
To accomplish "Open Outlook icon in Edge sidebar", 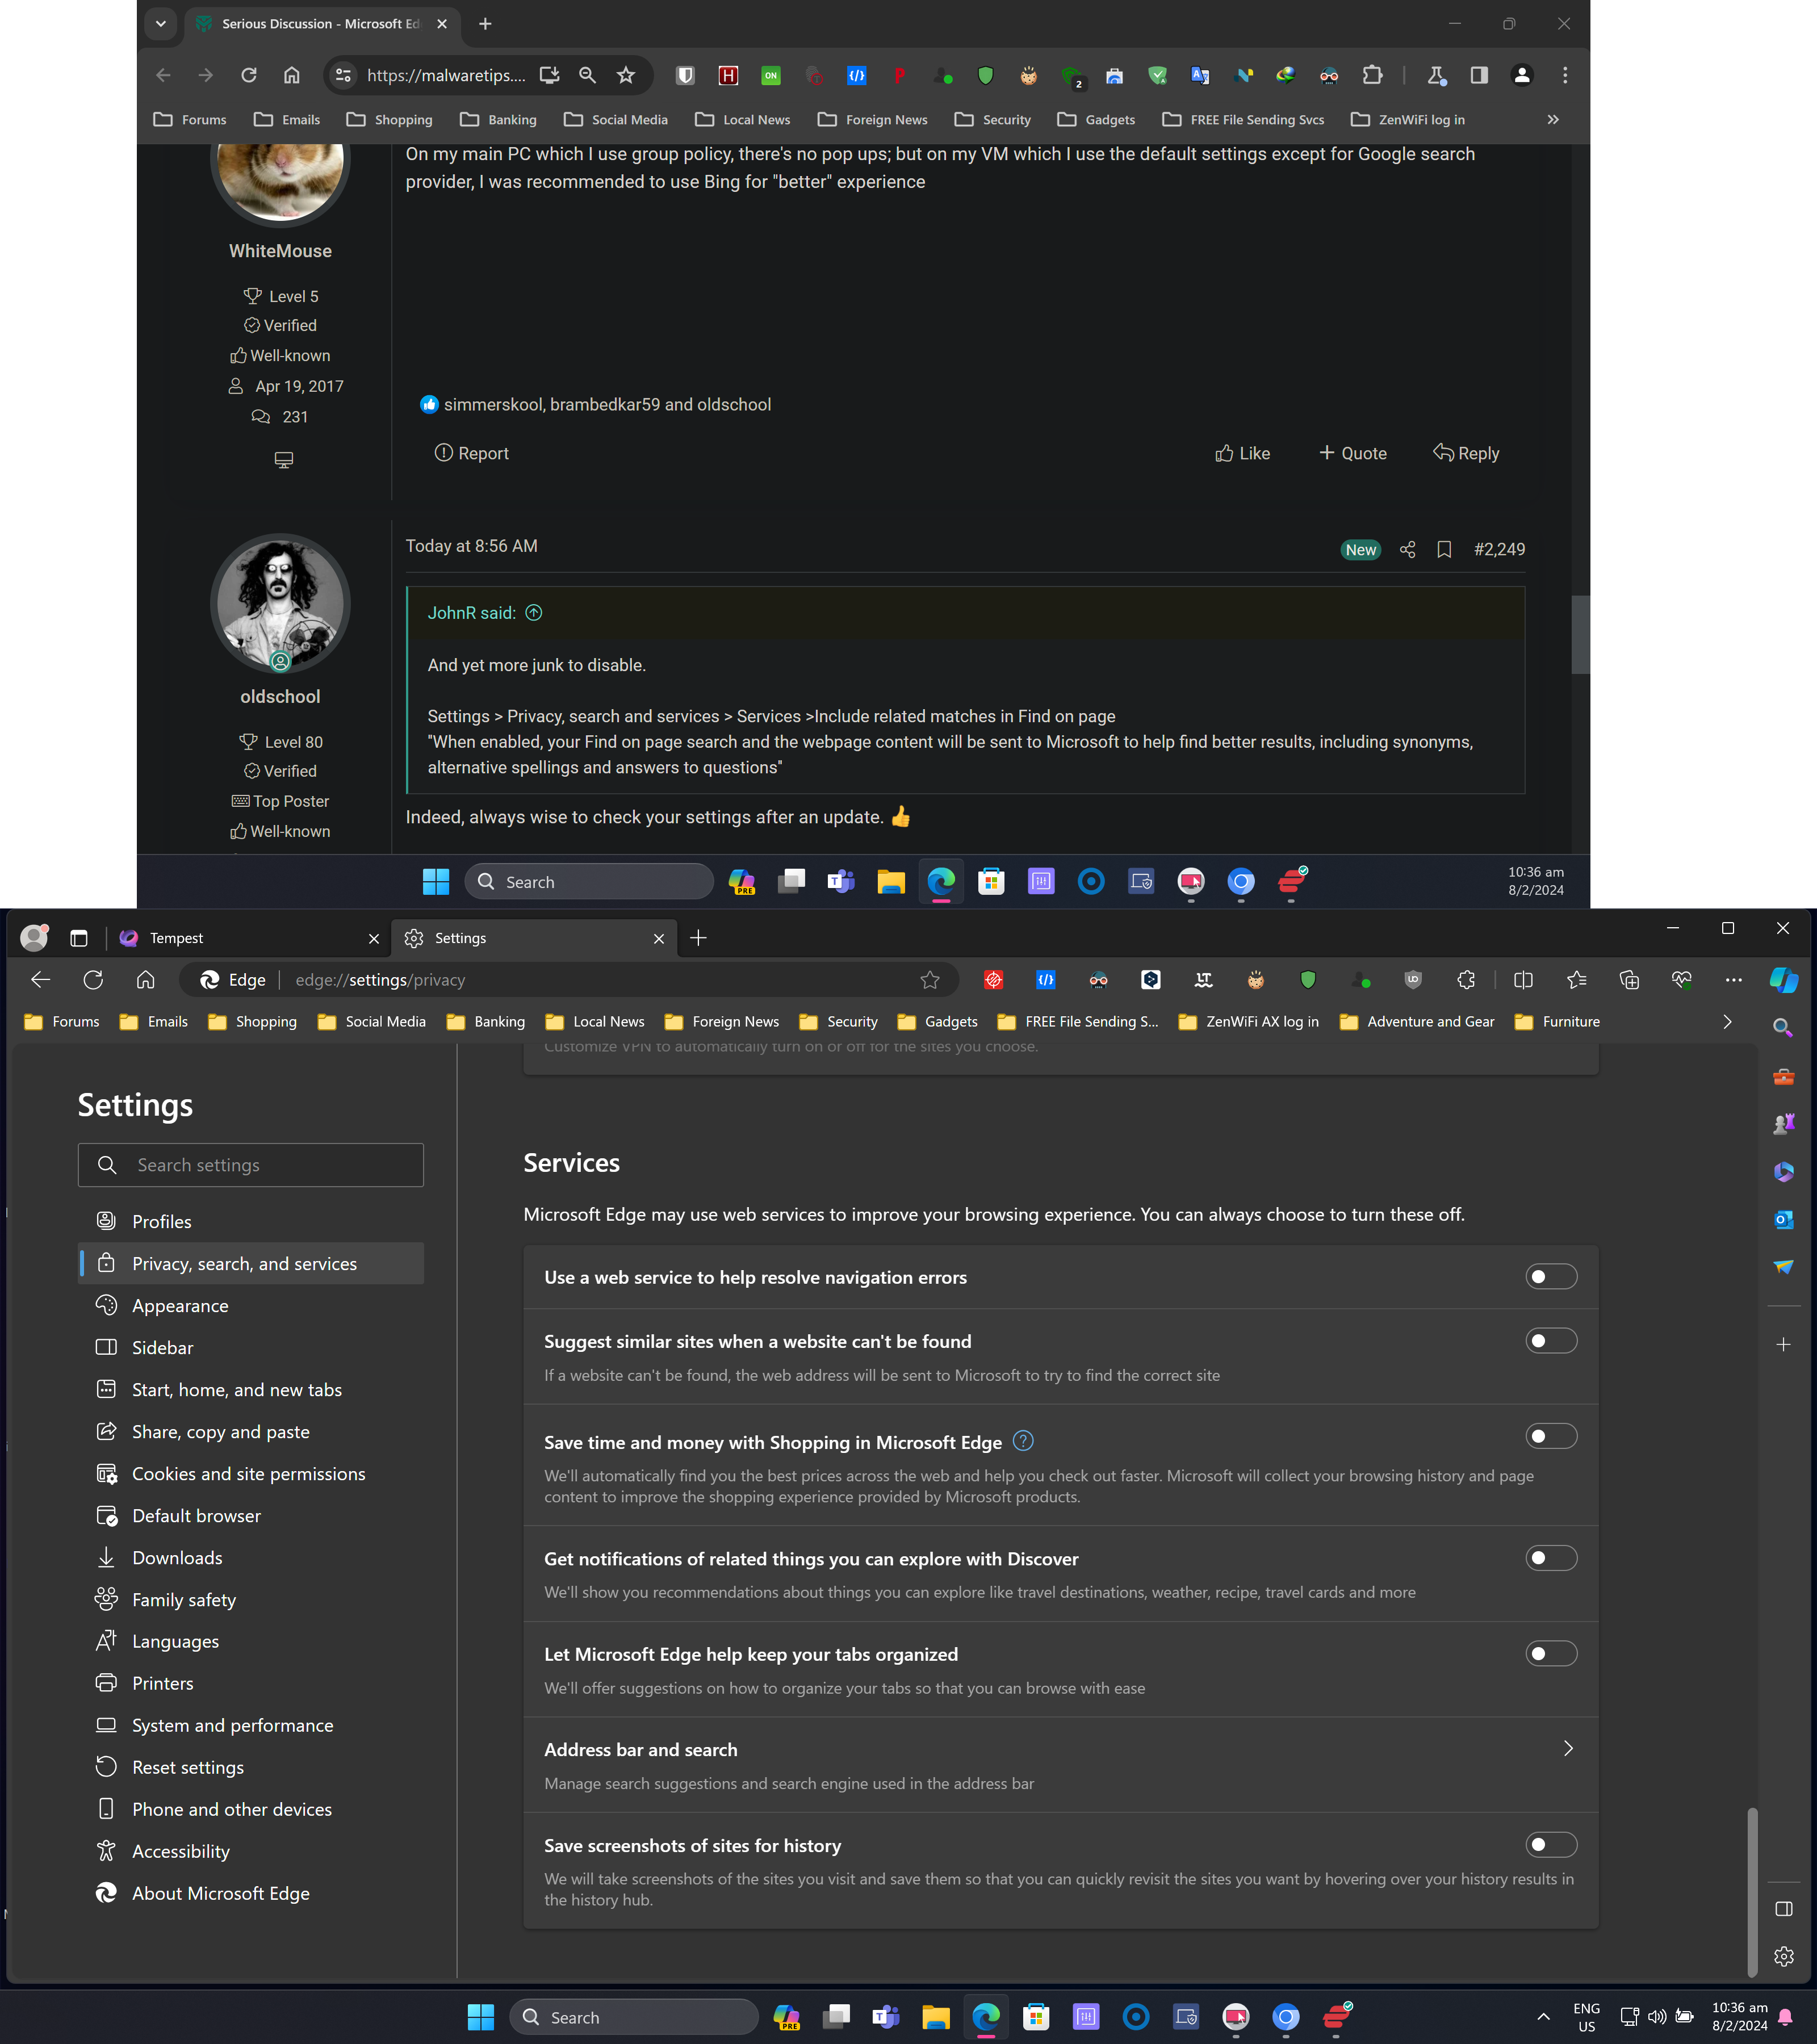I will tap(1783, 1219).
